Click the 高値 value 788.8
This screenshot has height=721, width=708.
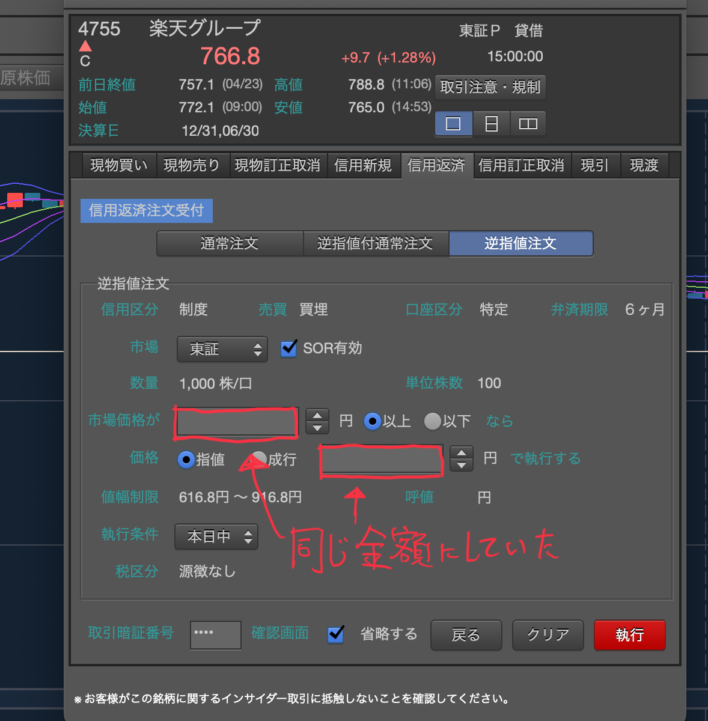coord(366,85)
